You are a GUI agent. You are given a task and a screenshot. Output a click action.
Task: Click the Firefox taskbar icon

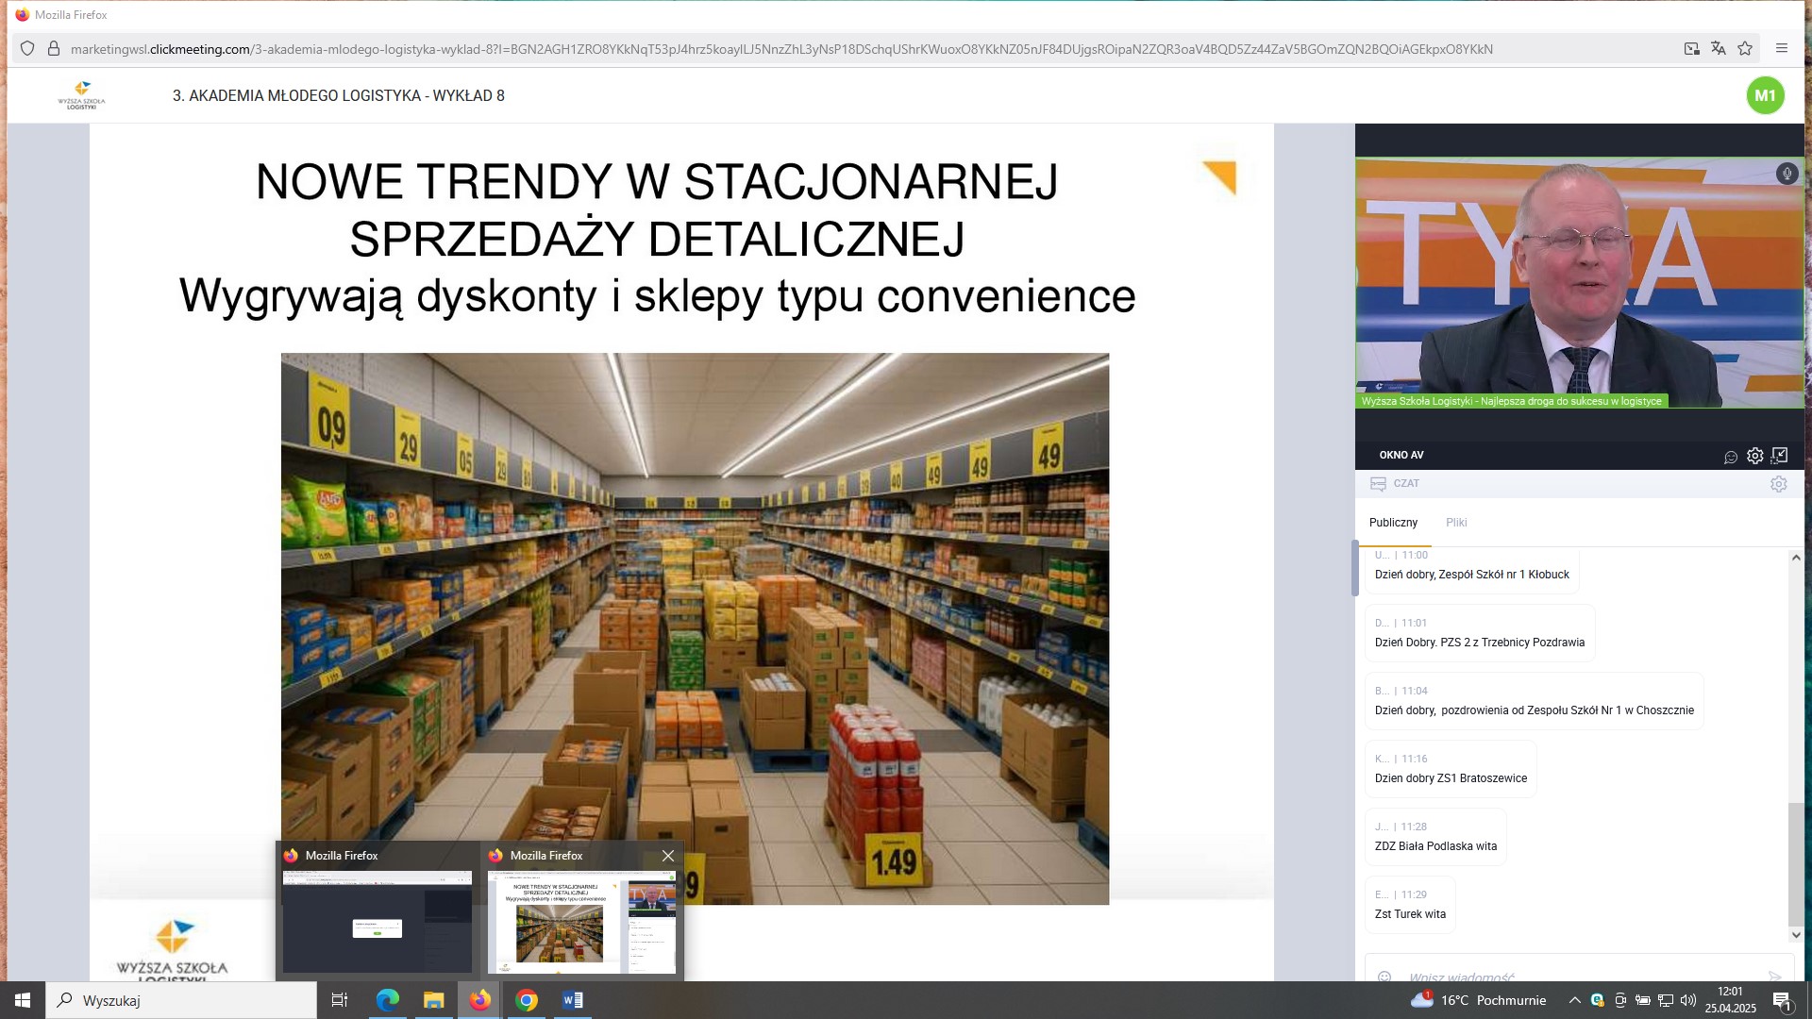479,1000
